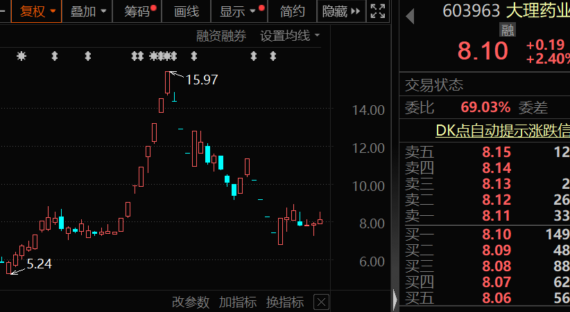Click the 15.97 peak price label
Image resolution: width=570 pixels, height=312 pixels.
[202, 80]
